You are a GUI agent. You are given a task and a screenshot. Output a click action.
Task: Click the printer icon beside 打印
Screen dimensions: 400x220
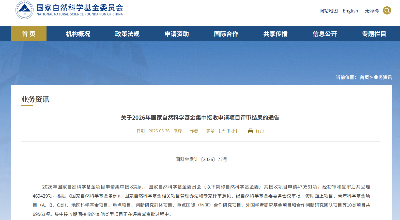pyautogui.click(x=251, y=131)
